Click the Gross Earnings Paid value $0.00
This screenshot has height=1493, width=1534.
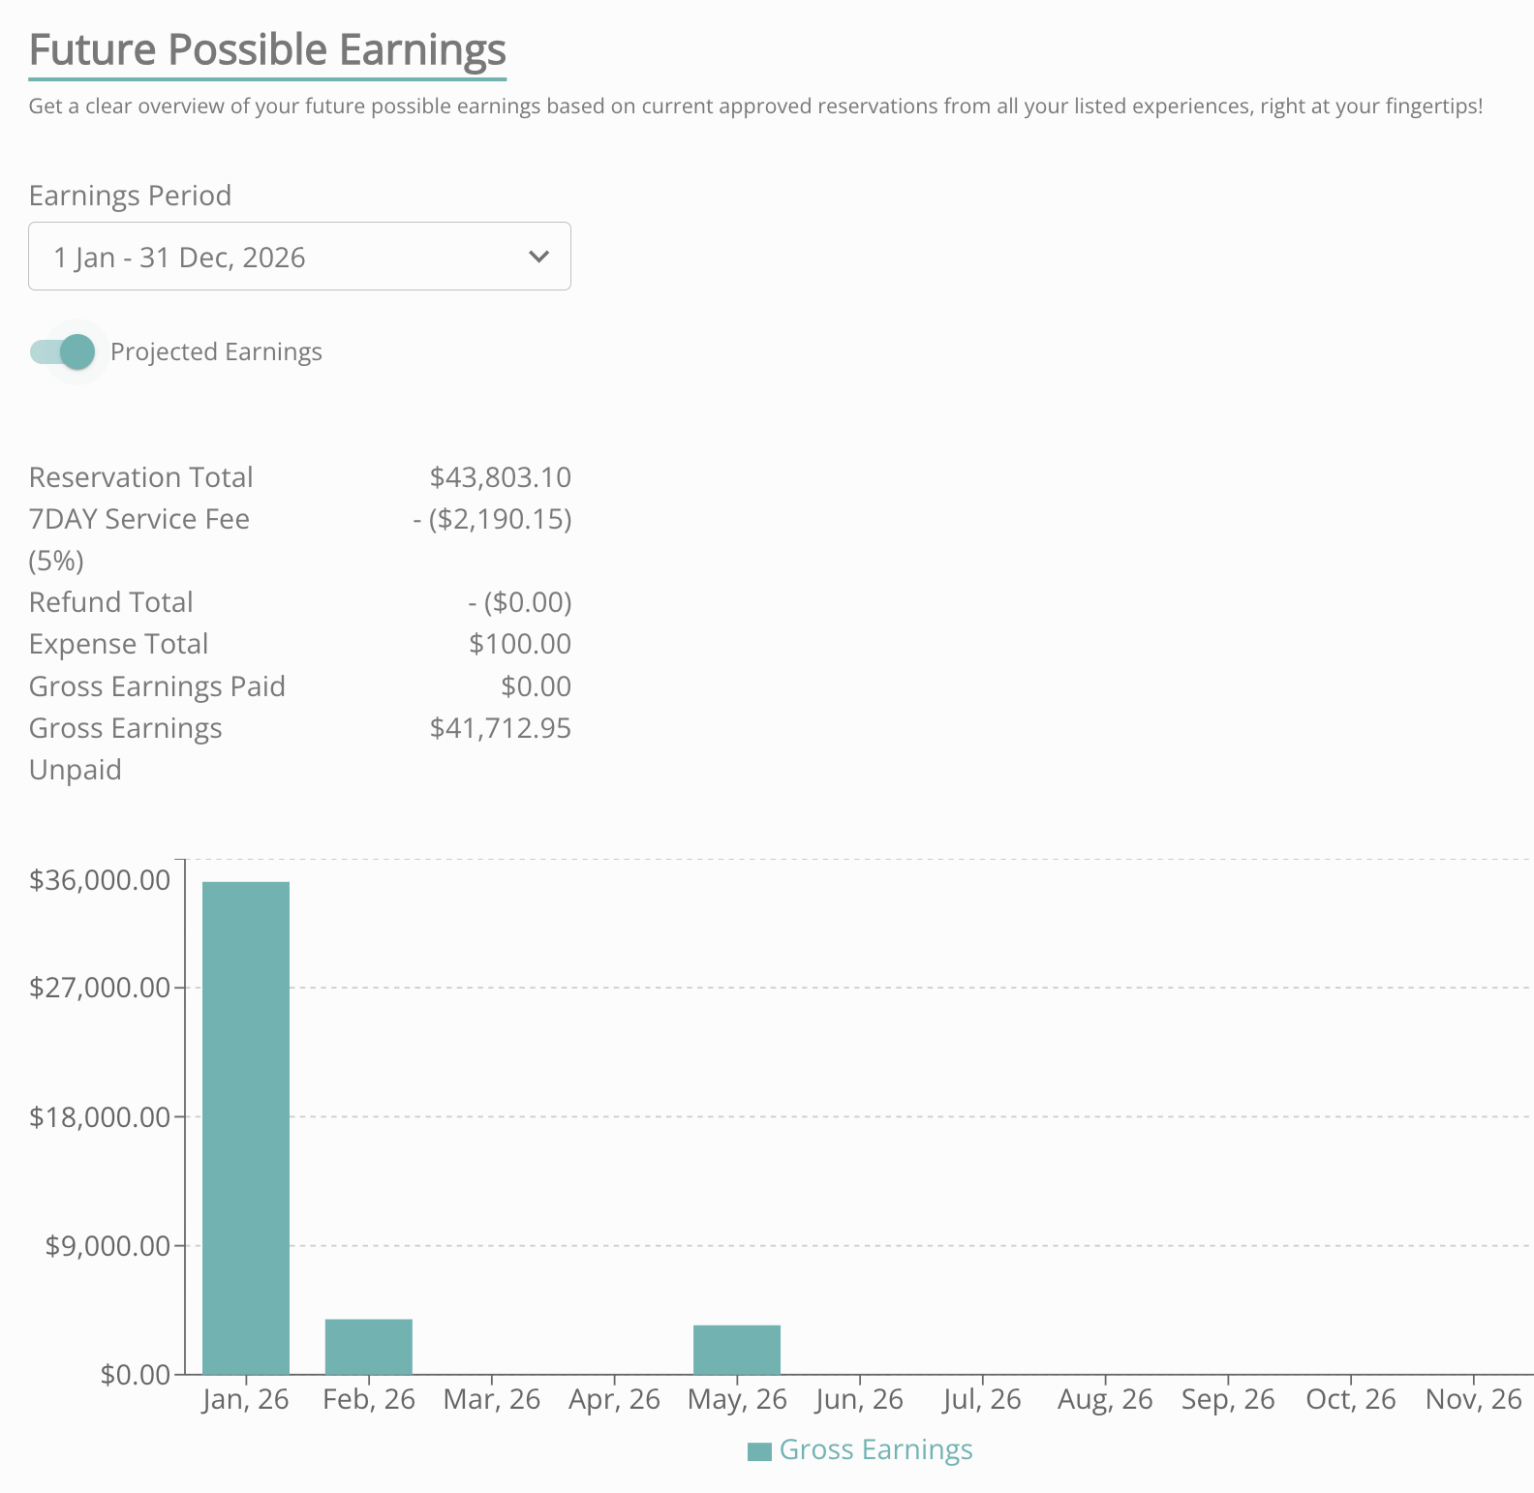[536, 686]
